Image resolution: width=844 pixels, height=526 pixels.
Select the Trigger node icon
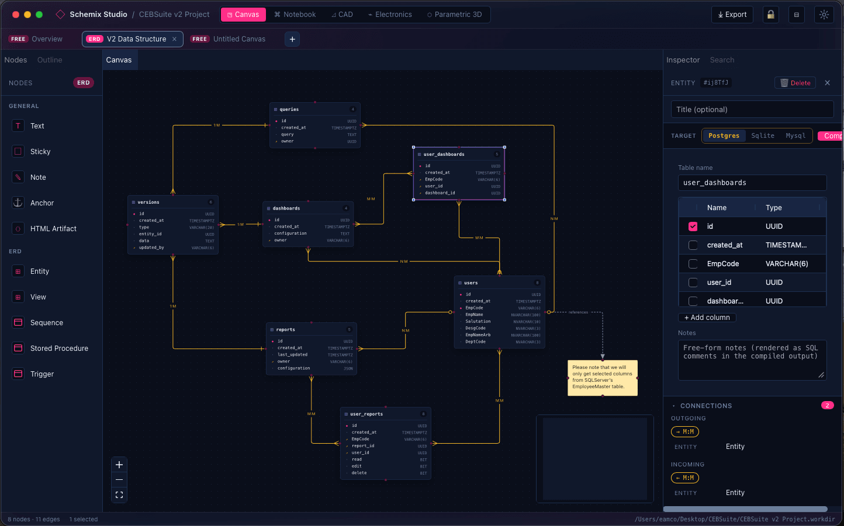[18, 374]
